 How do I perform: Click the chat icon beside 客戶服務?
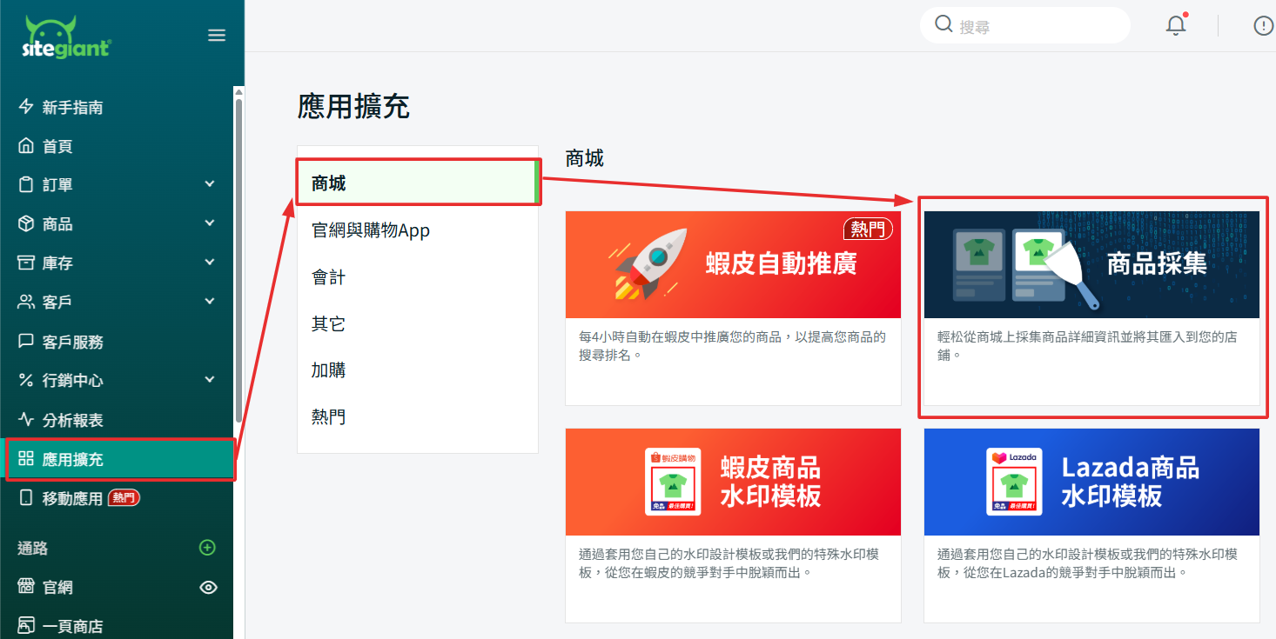pos(26,341)
